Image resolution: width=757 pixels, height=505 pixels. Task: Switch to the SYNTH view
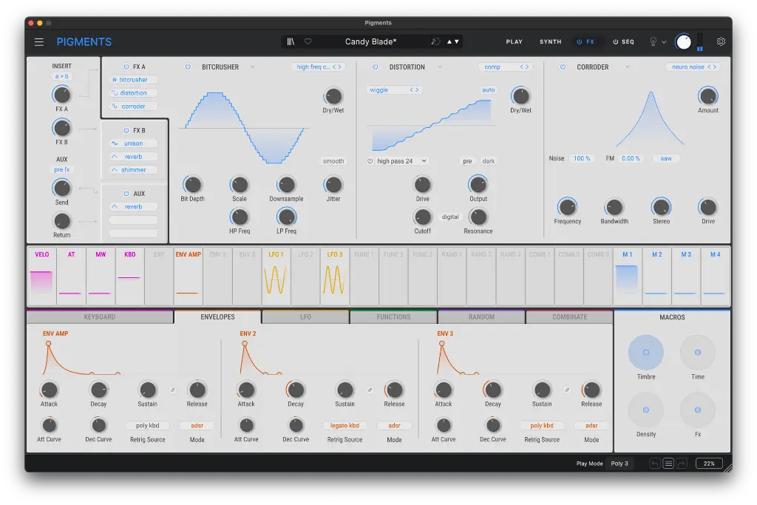pyautogui.click(x=550, y=42)
